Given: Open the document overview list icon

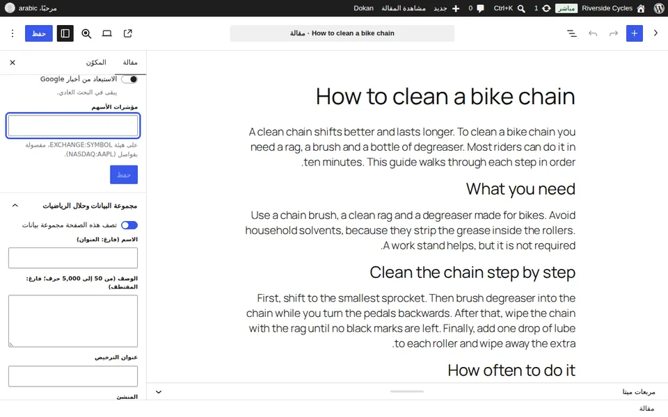Looking at the screenshot, I should tap(572, 33).
